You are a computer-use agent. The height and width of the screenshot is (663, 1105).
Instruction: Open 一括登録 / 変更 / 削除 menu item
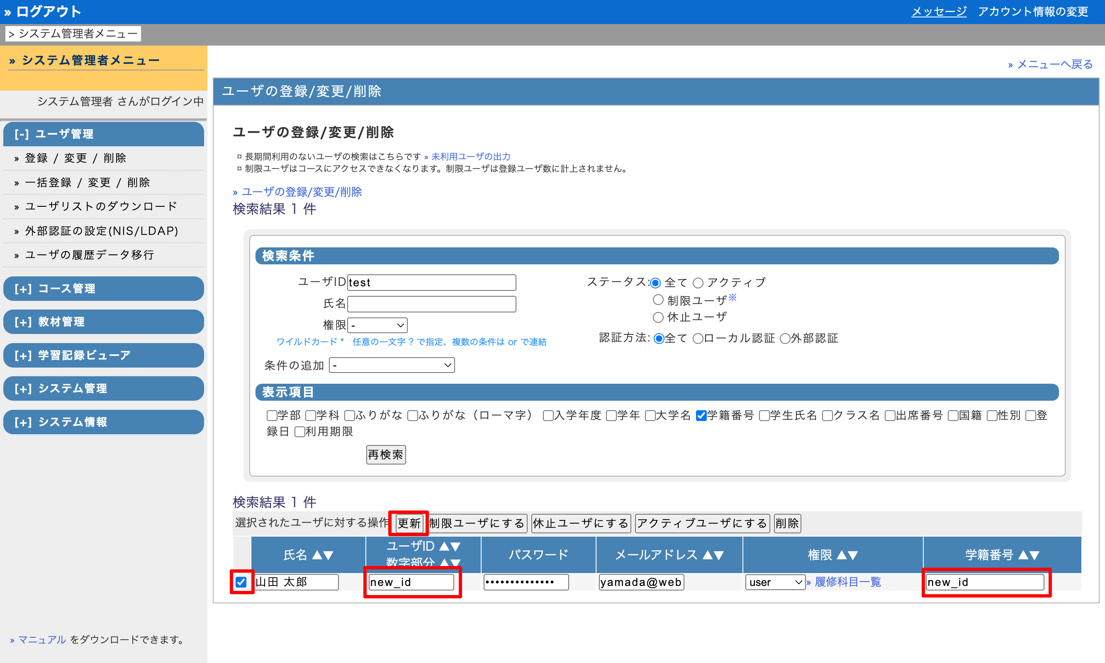pyautogui.click(x=87, y=182)
